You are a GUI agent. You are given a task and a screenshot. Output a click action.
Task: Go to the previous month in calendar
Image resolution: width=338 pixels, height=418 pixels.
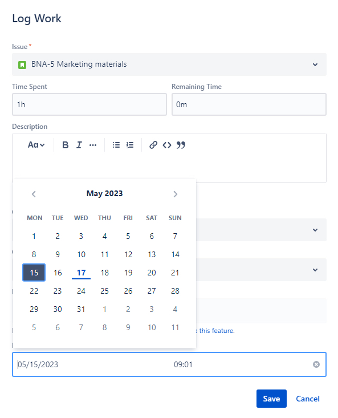(x=34, y=194)
